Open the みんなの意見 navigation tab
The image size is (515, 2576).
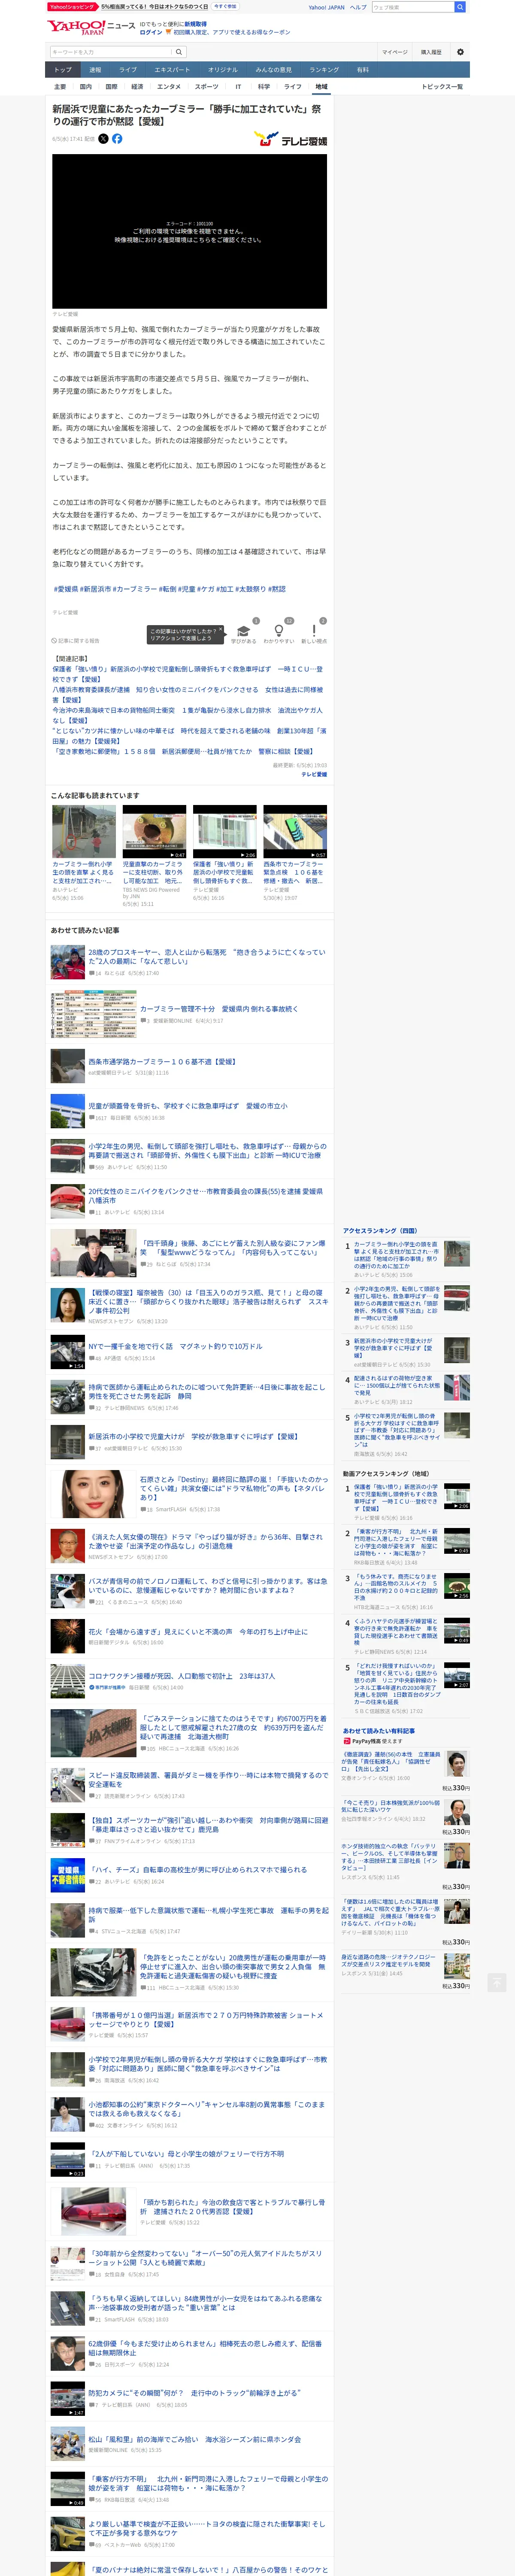point(274,70)
